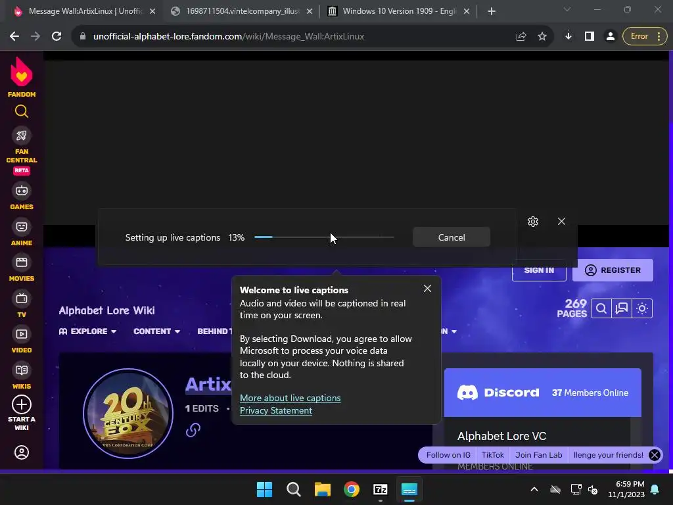Click Sign In button

click(539, 270)
